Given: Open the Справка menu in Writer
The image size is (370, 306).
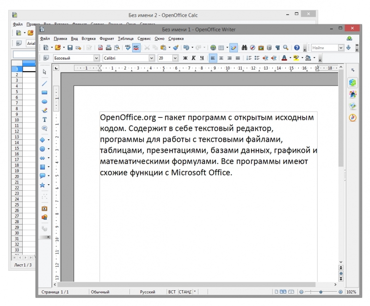Looking at the screenshot, I should [x=176, y=38].
